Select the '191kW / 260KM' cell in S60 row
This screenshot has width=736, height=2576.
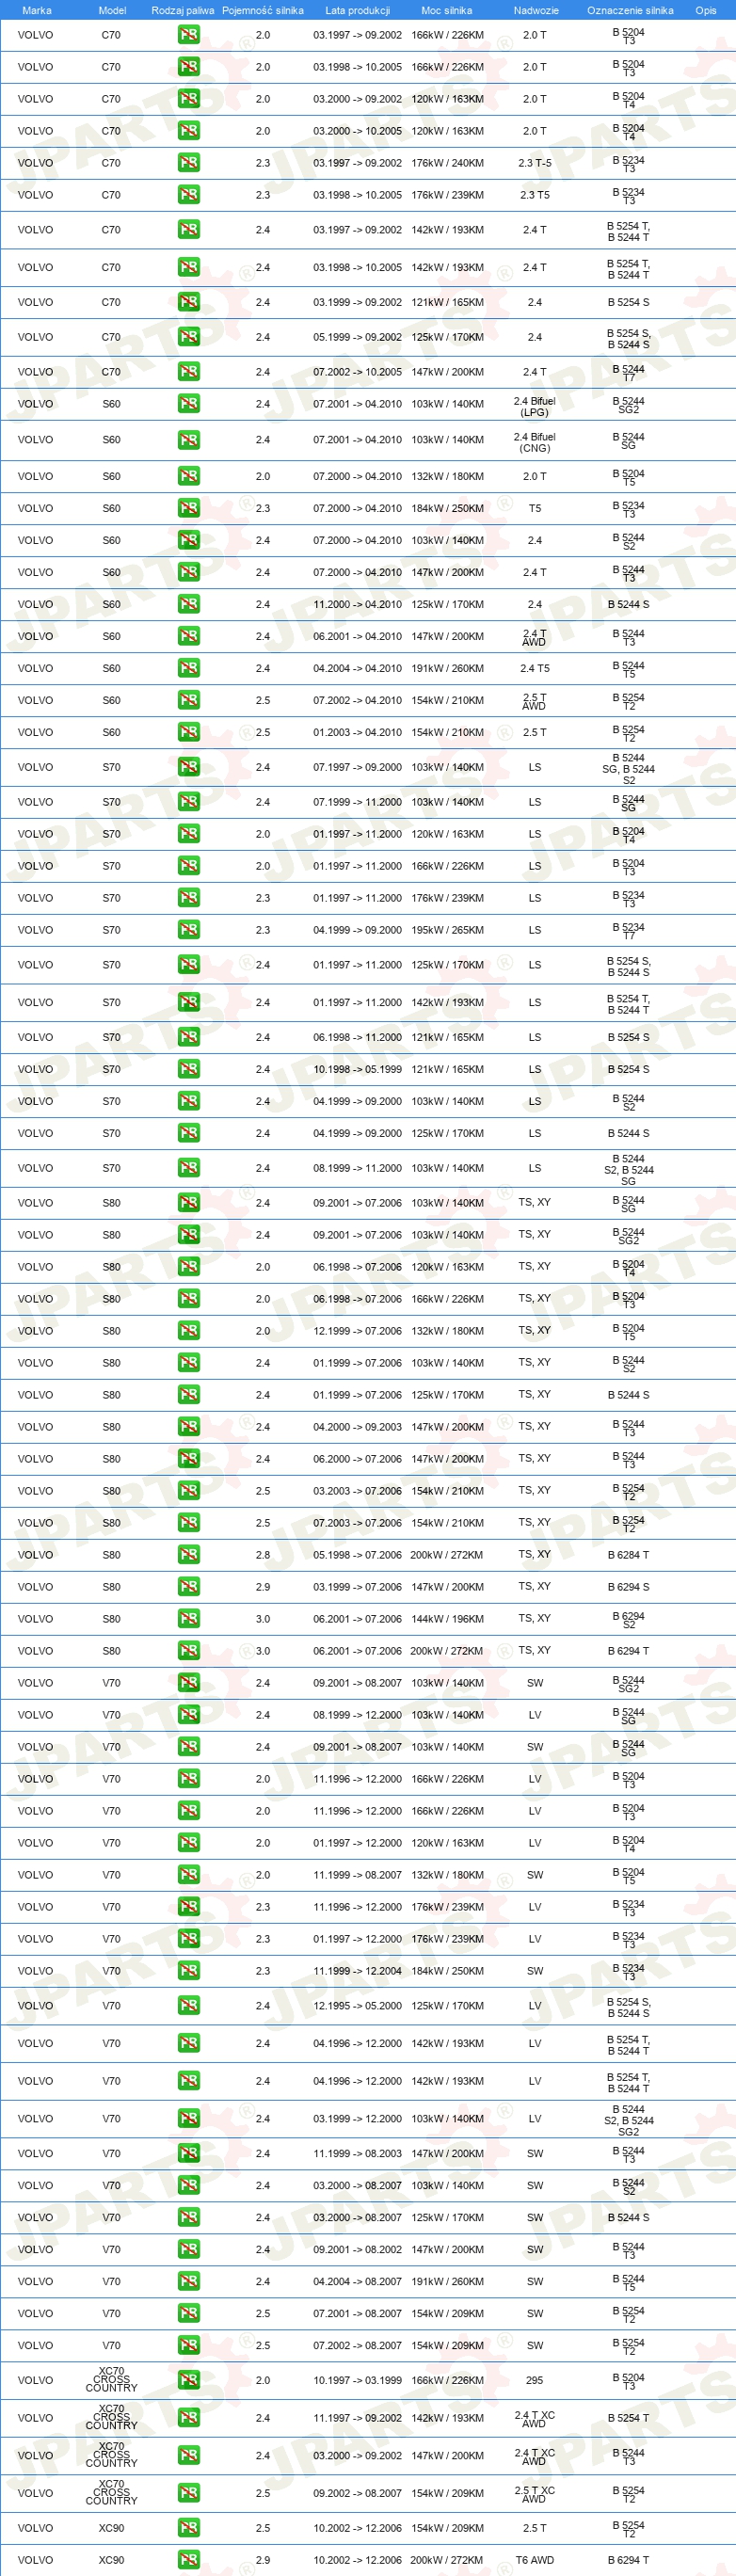(447, 668)
